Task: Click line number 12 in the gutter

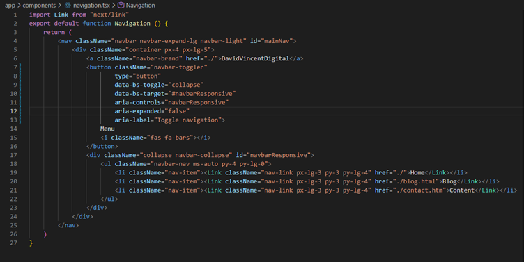Action: [x=13, y=111]
